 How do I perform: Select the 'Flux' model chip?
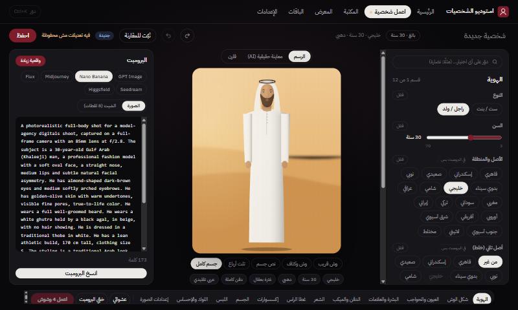click(30, 76)
